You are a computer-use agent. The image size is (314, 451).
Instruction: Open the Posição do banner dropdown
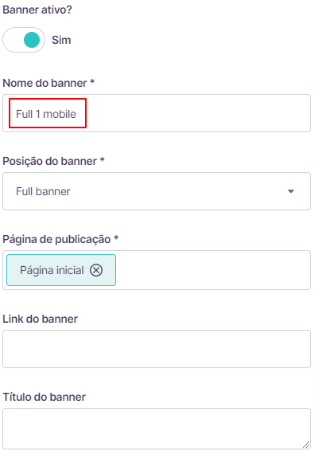157,191
